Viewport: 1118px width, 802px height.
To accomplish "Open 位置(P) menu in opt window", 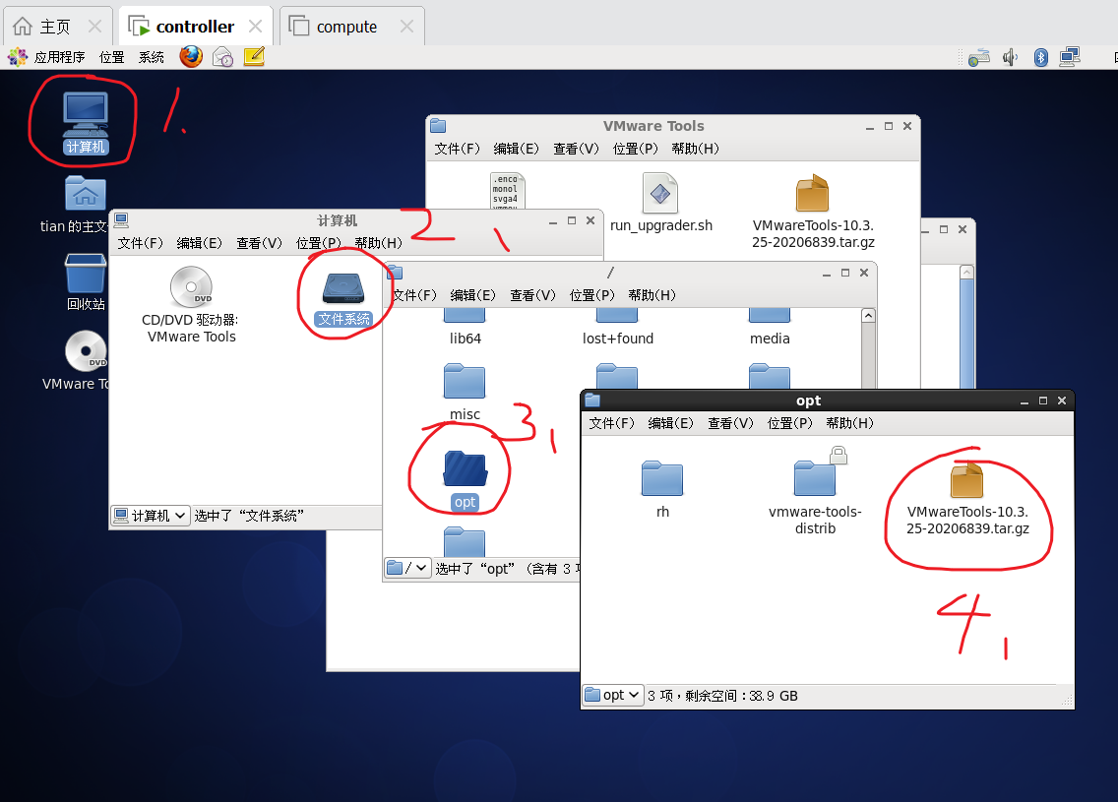I will point(789,423).
